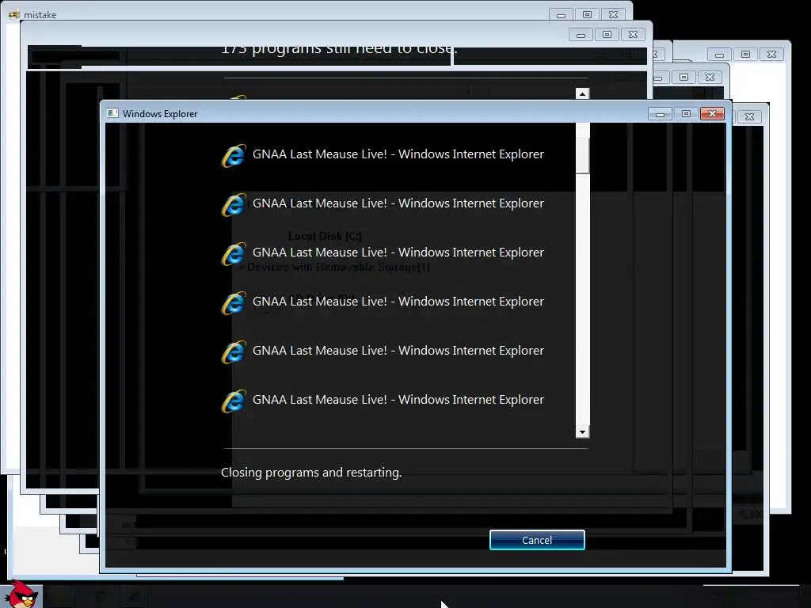The image size is (811, 608).
Task: Select the sixth GNAA Last Measure Live! entry text
Action: tap(398, 400)
